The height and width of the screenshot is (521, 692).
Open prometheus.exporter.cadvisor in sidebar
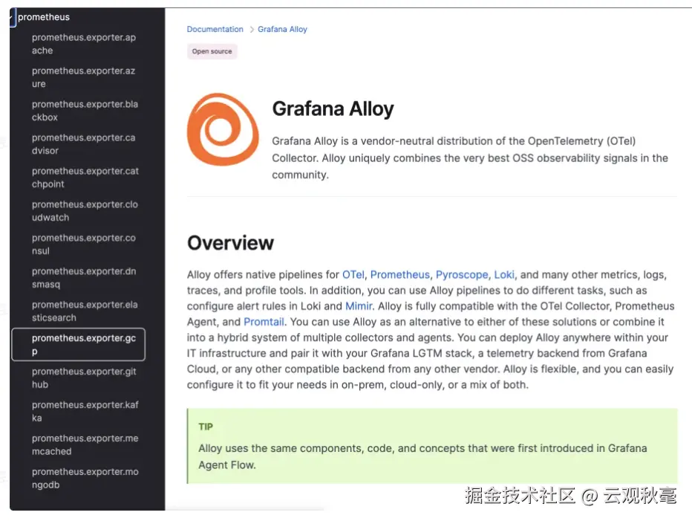(83, 144)
